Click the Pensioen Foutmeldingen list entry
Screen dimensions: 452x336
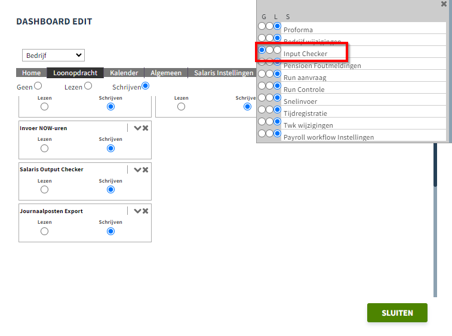point(364,64)
